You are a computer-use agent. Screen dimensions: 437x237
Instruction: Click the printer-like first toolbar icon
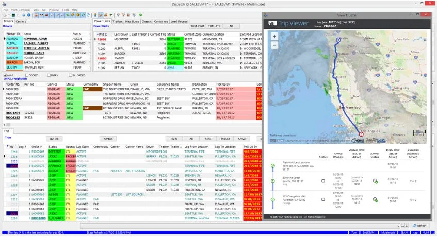coord(5,15)
